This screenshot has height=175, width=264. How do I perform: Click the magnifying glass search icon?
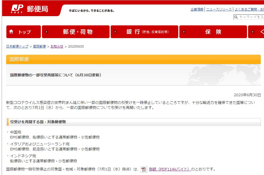point(235,17)
